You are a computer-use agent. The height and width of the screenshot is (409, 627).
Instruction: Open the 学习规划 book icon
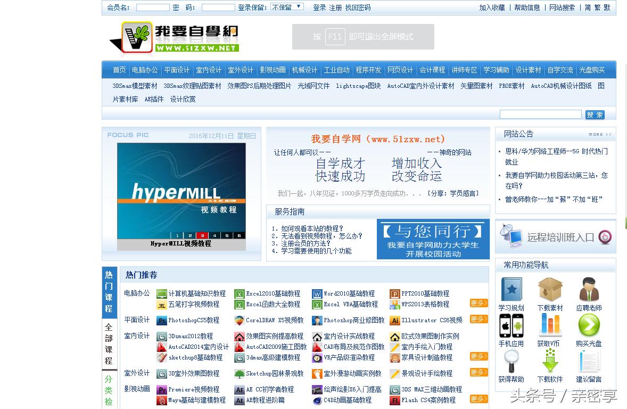[511, 289]
